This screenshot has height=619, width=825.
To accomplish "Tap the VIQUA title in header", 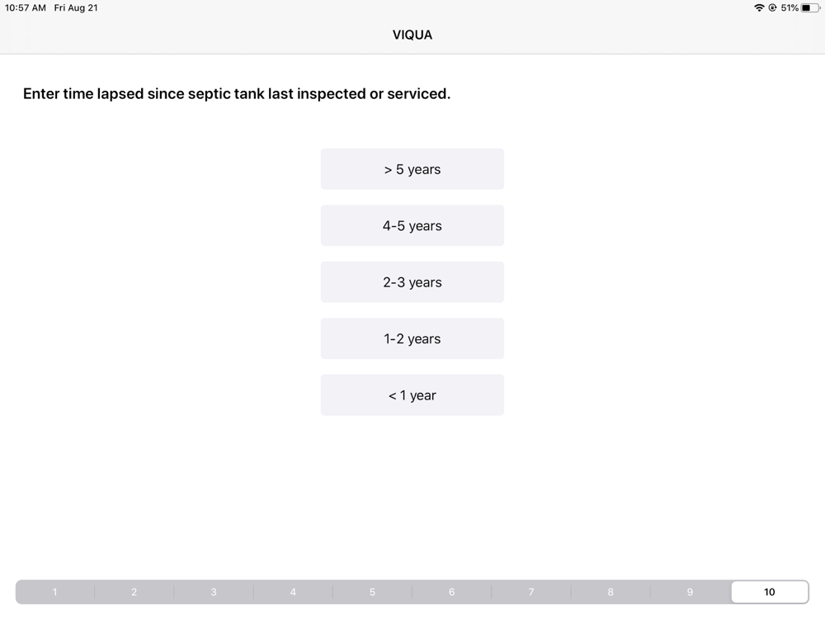I will [412, 35].
